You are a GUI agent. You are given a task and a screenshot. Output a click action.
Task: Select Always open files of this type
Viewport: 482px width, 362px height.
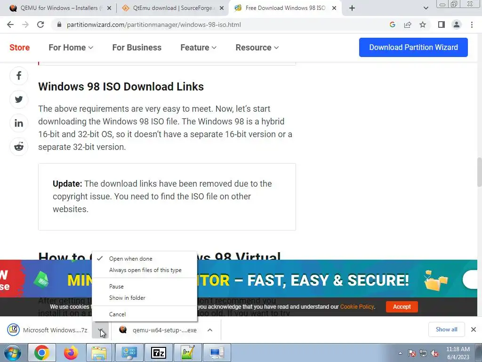click(x=145, y=270)
